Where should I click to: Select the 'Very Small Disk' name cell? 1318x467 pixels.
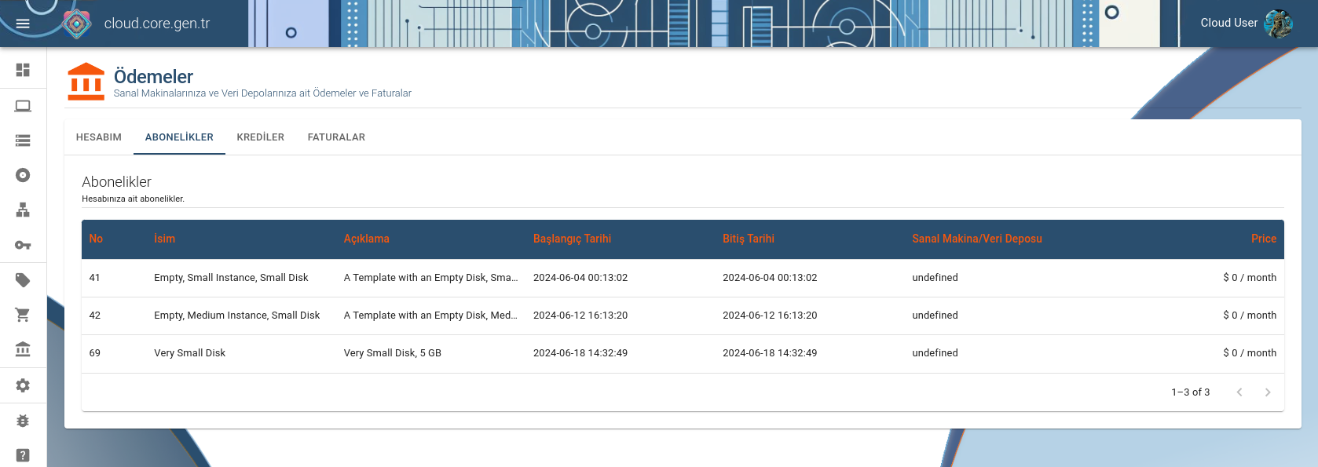189,353
